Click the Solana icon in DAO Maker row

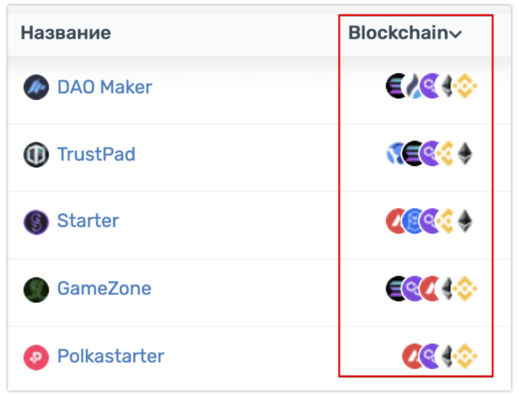click(396, 86)
